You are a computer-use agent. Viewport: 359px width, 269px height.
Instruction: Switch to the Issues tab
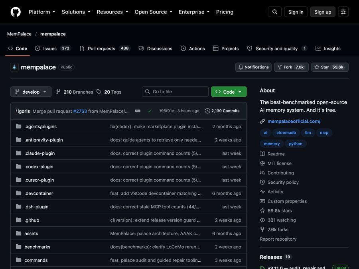(53, 49)
